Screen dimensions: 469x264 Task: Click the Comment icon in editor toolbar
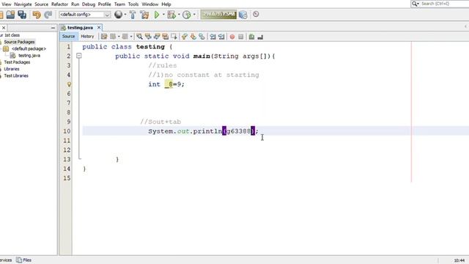(x=251, y=37)
